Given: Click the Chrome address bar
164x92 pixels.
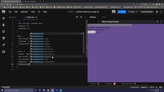Looking at the screenshot, I should coord(73,5).
